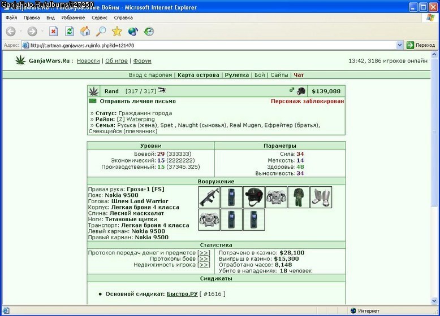Open Search magnifier toolbar icon
440x316 pixels.
click(101, 31)
